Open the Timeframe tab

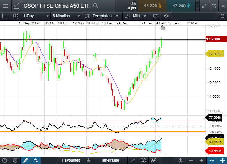[110, 160]
